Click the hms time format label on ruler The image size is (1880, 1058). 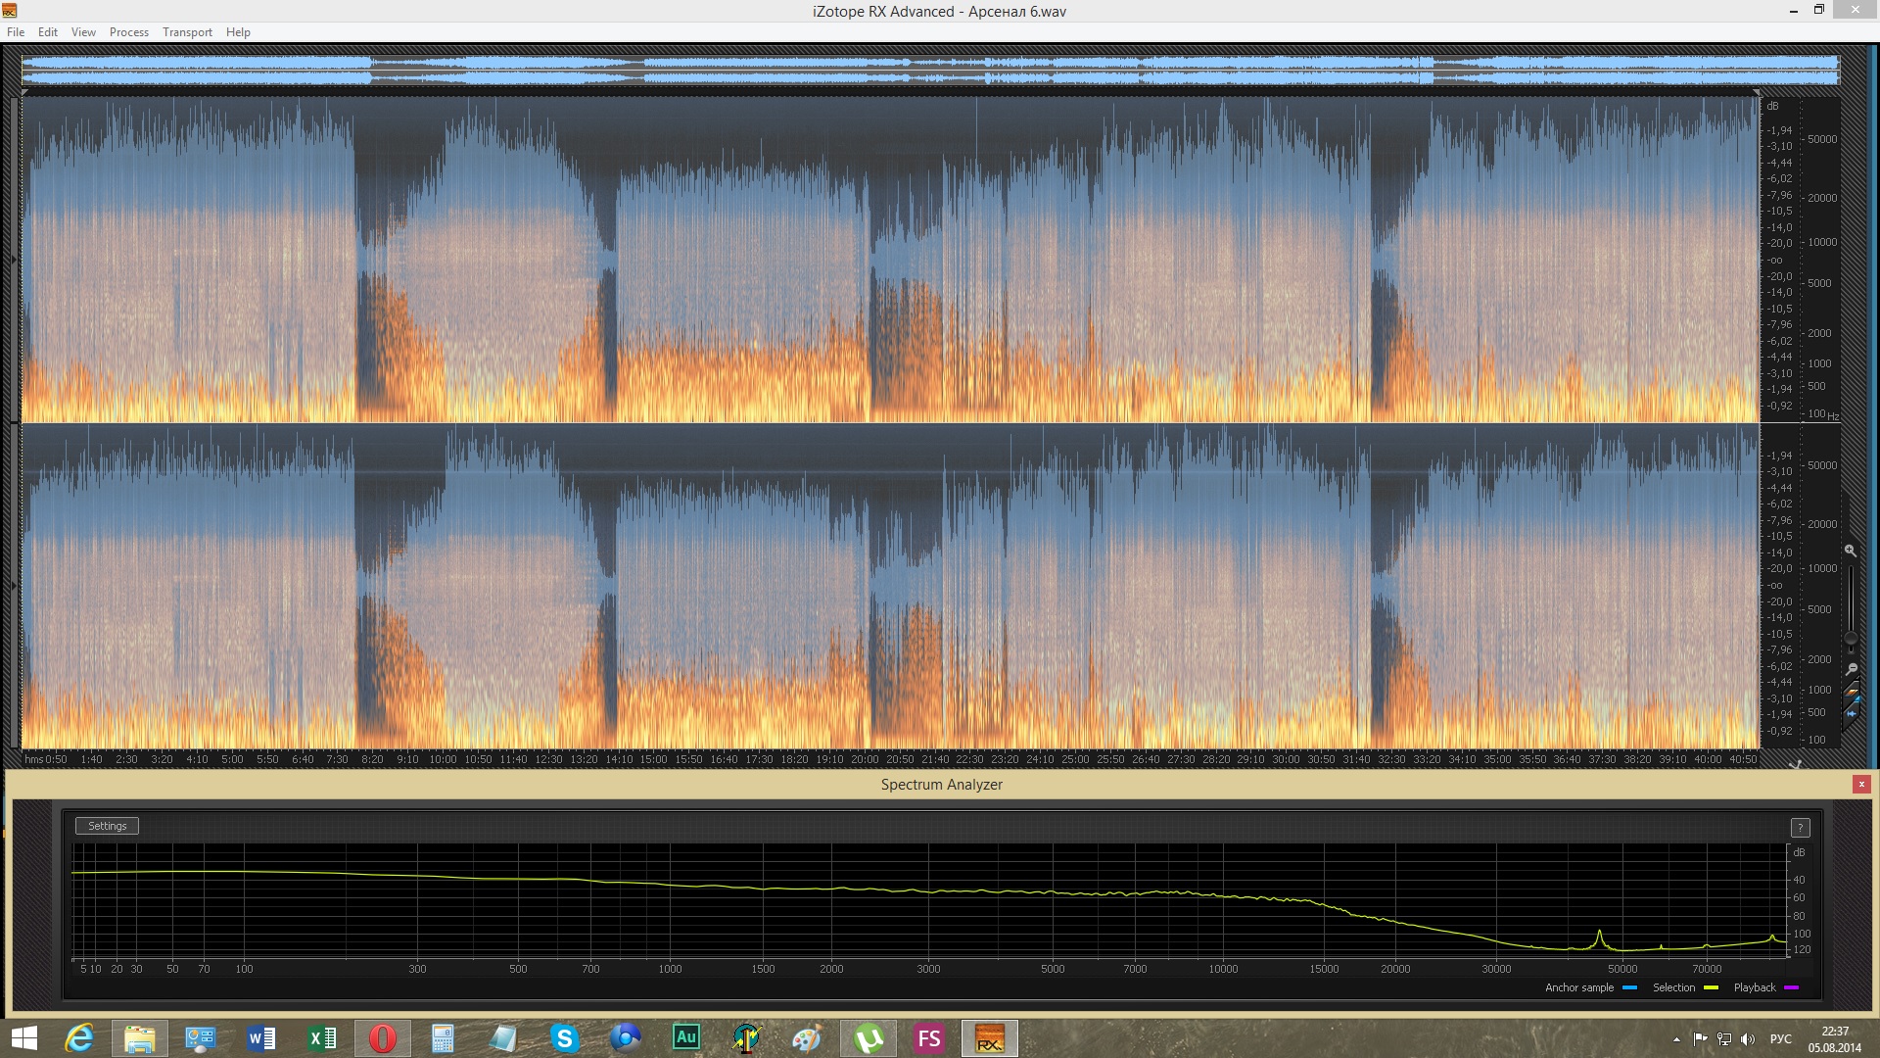34,759
